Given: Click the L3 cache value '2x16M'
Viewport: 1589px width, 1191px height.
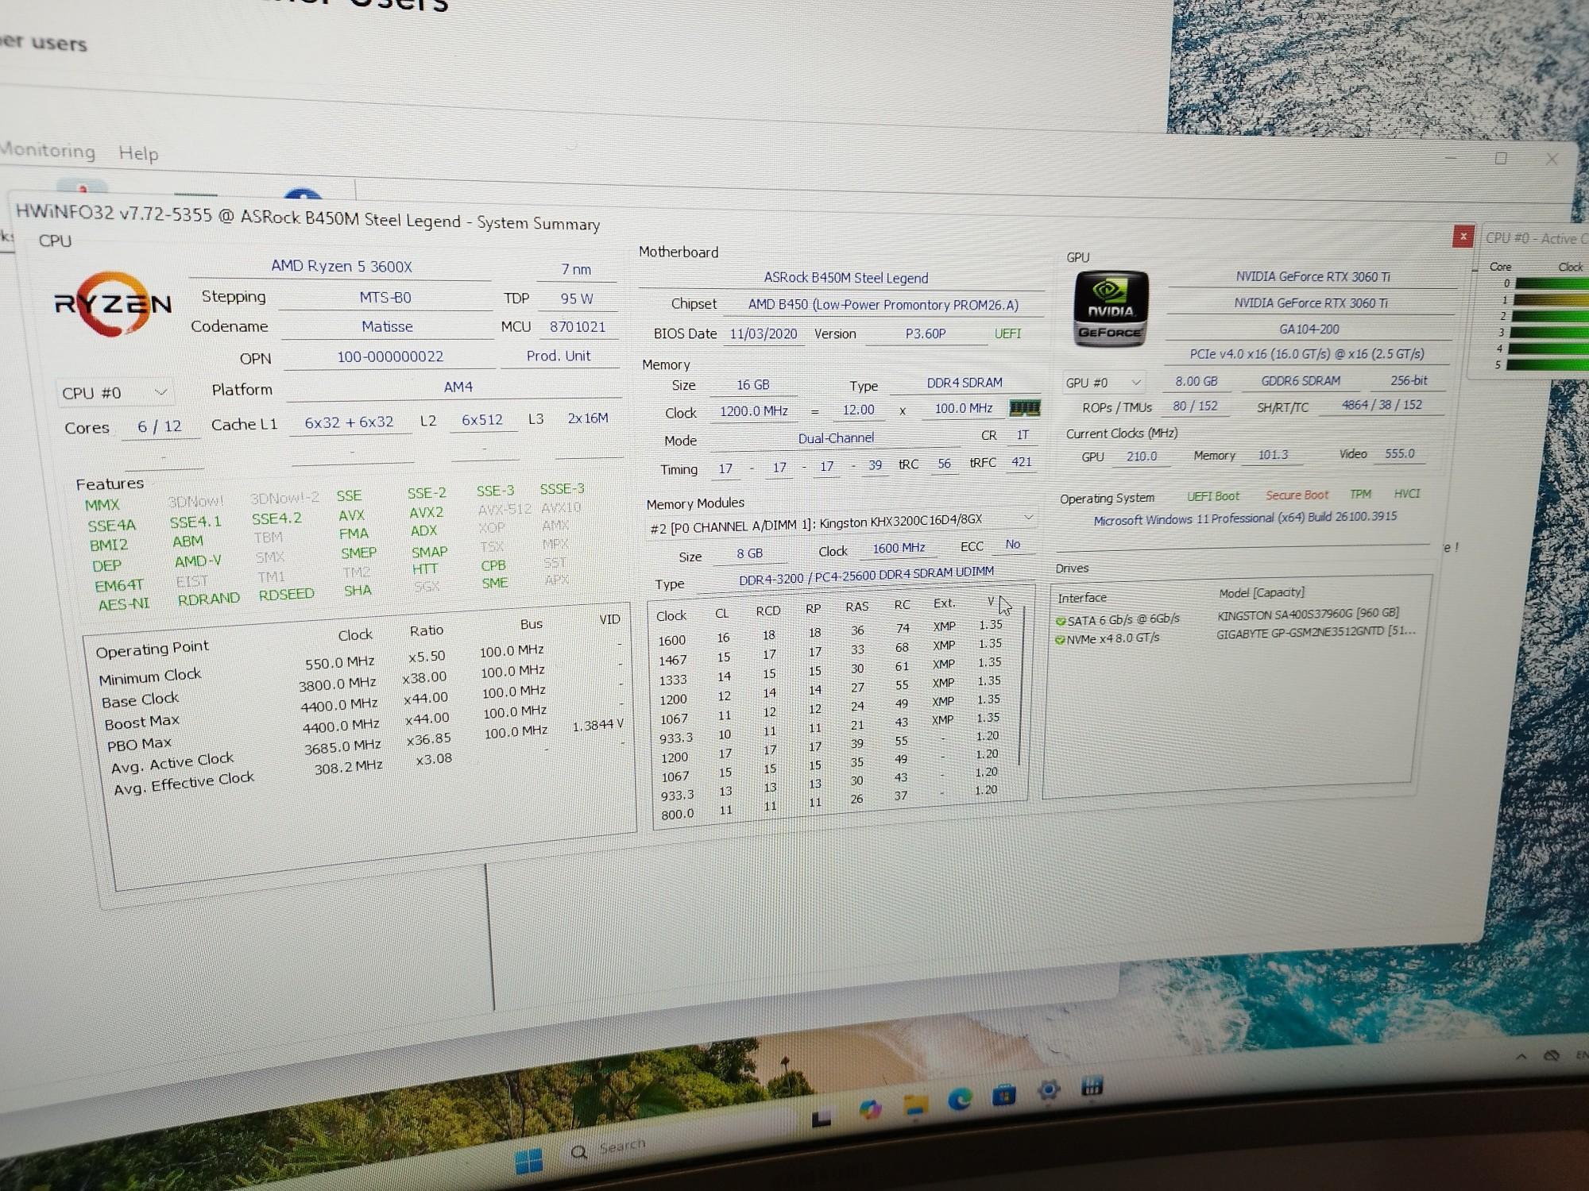Looking at the screenshot, I should click(588, 418).
